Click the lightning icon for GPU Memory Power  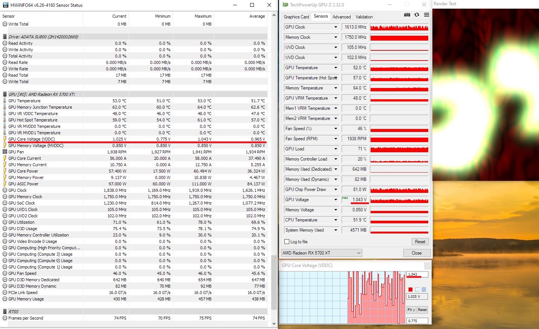click(5, 177)
